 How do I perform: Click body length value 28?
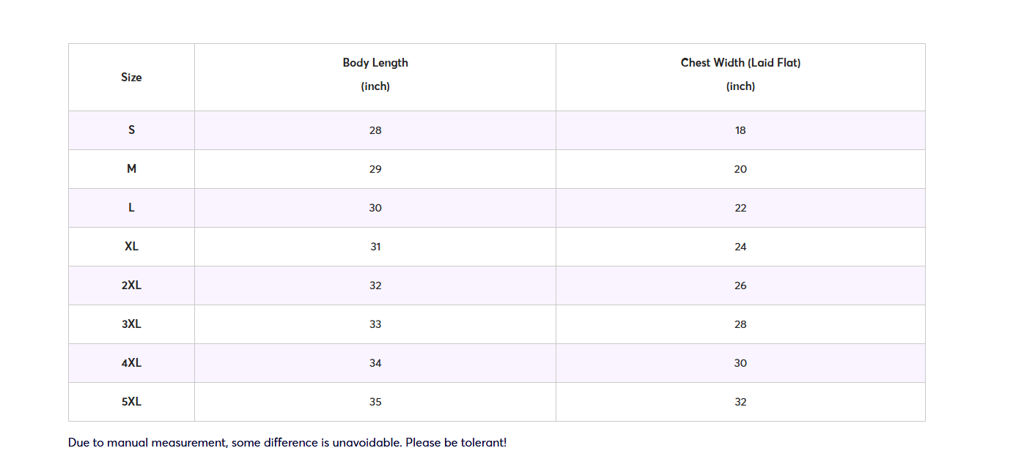point(375,130)
